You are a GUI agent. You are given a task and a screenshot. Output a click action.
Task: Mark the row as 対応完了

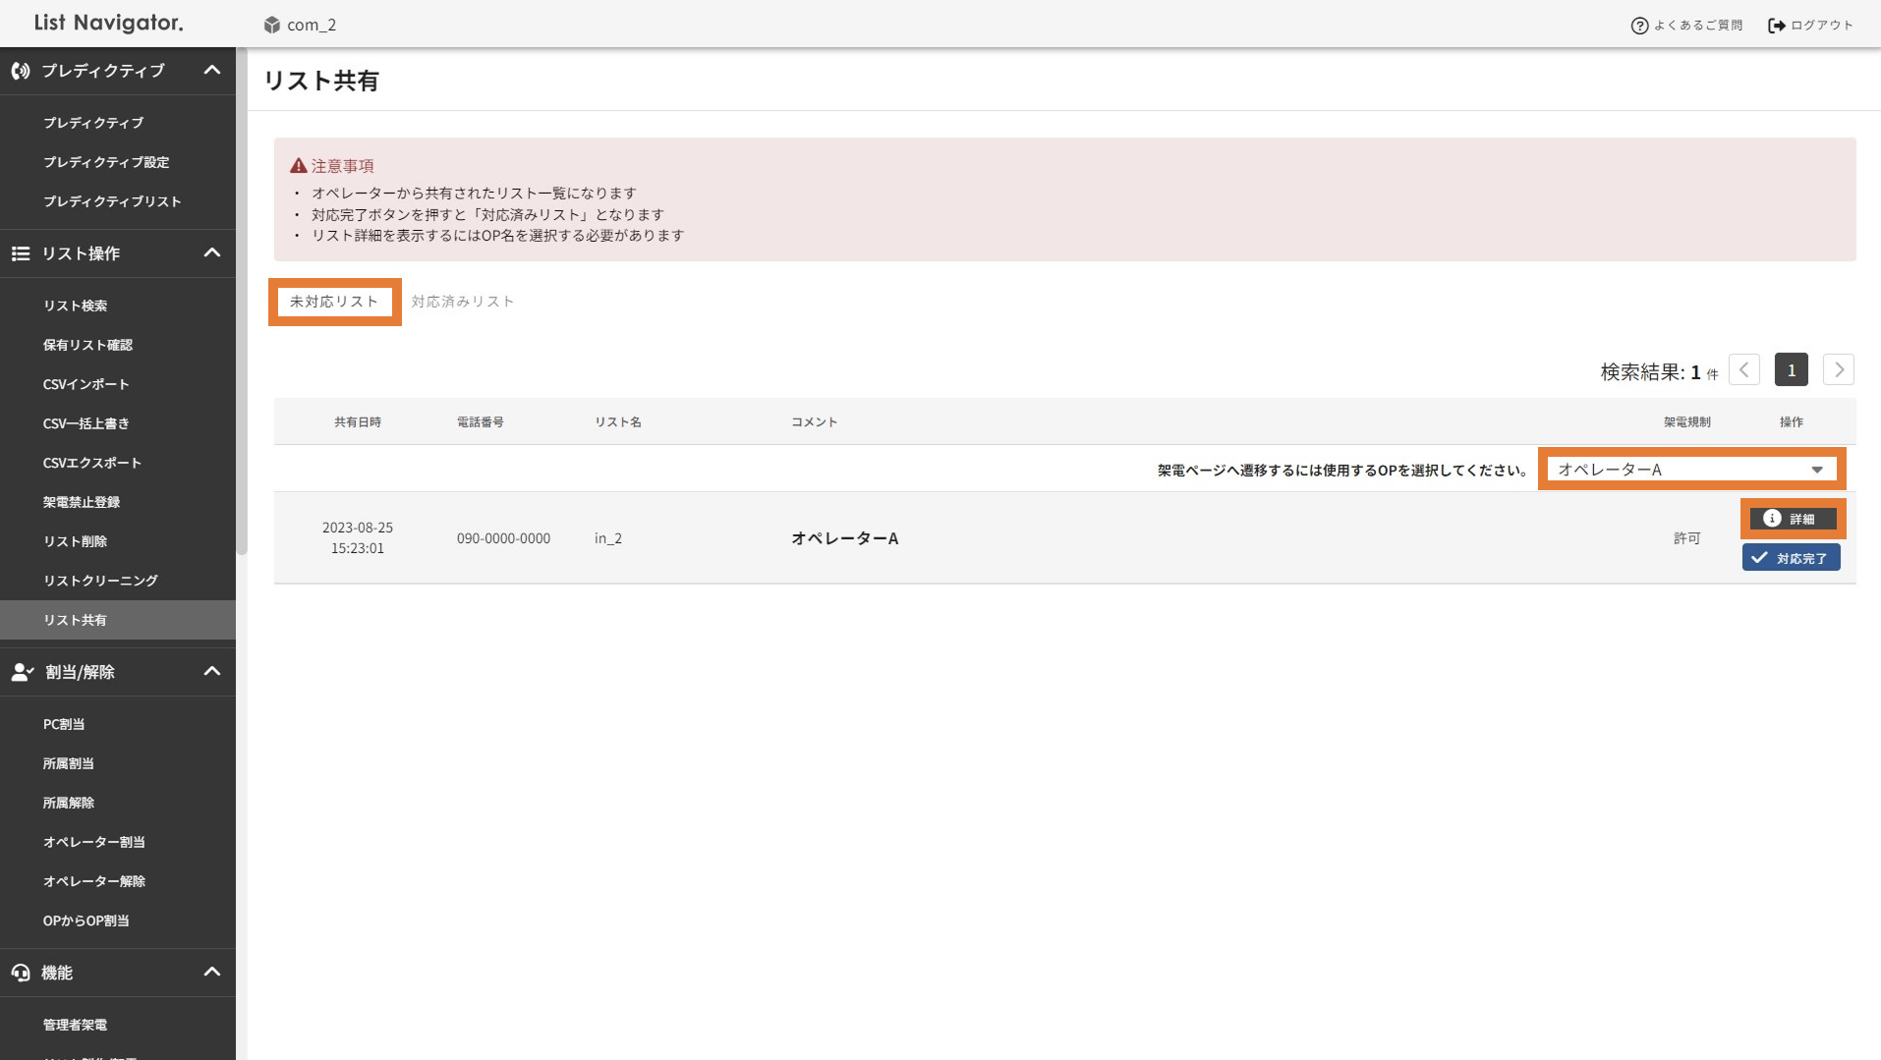point(1791,558)
